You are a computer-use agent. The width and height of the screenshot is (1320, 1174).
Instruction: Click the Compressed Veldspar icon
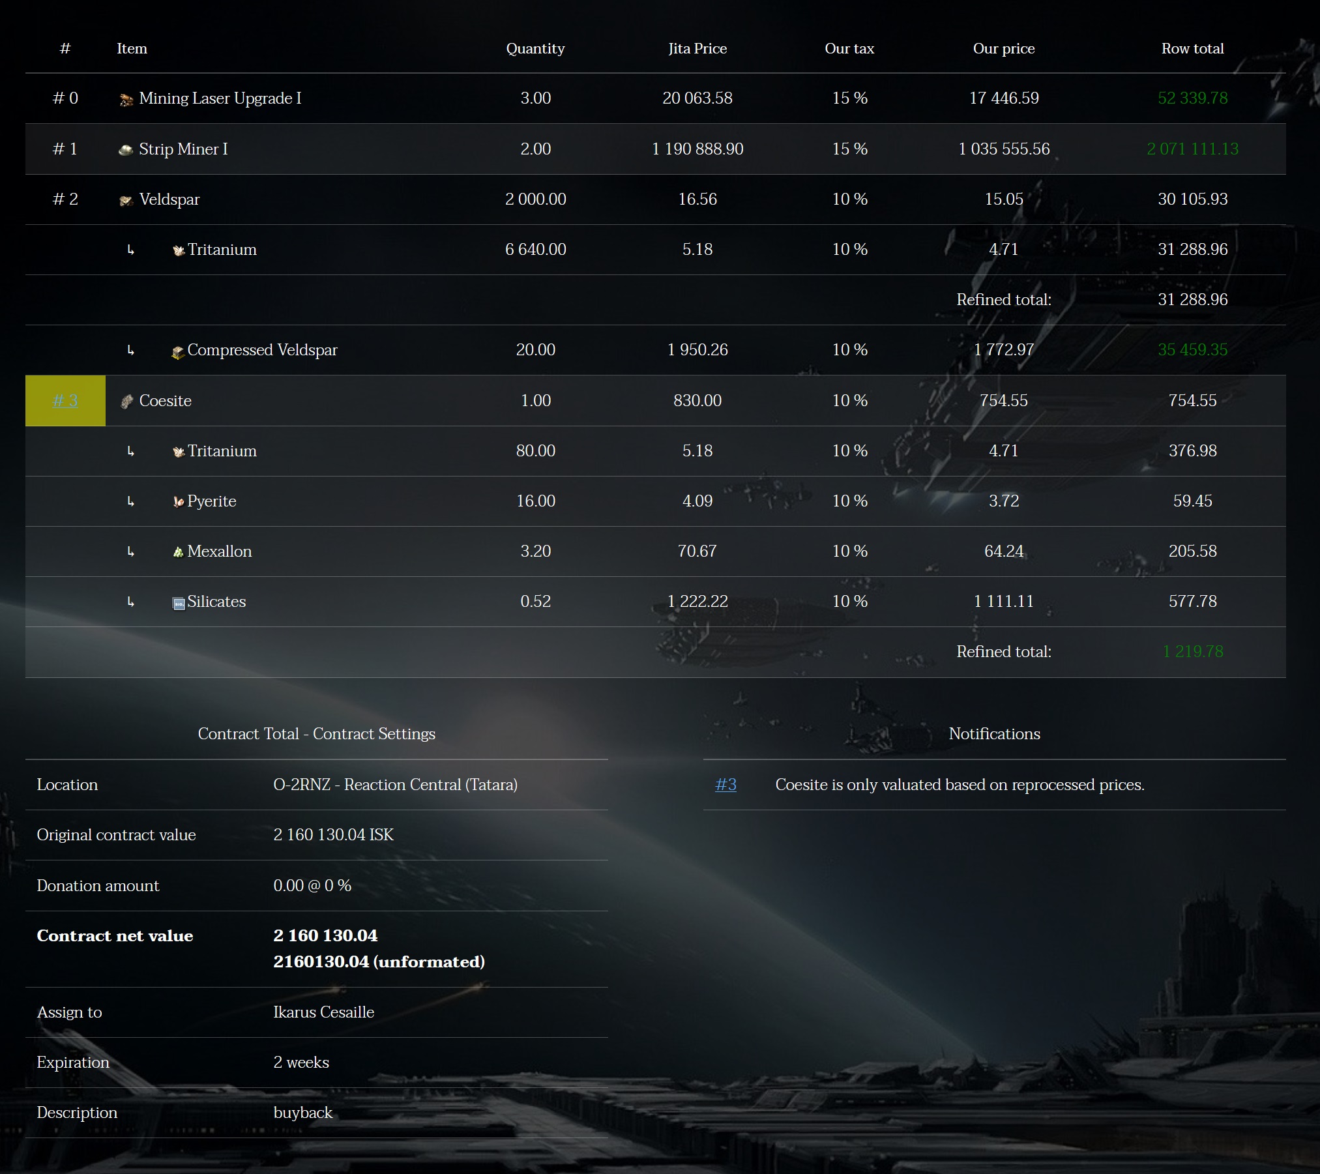pyautogui.click(x=178, y=352)
